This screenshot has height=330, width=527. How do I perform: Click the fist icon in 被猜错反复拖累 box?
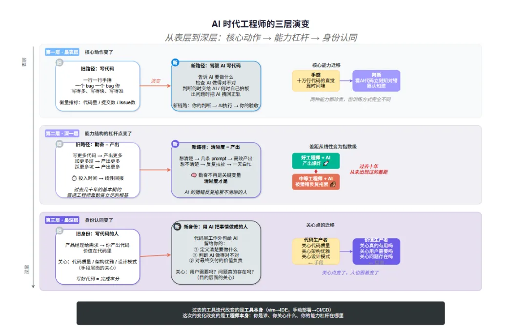[333, 184]
